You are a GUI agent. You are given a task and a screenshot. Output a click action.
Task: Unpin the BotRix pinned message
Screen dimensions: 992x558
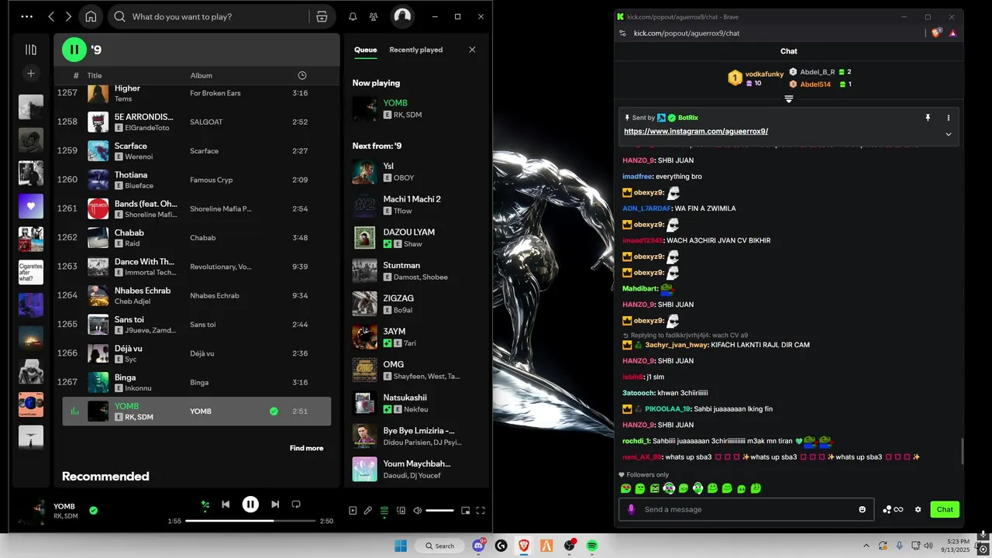(928, 118)
